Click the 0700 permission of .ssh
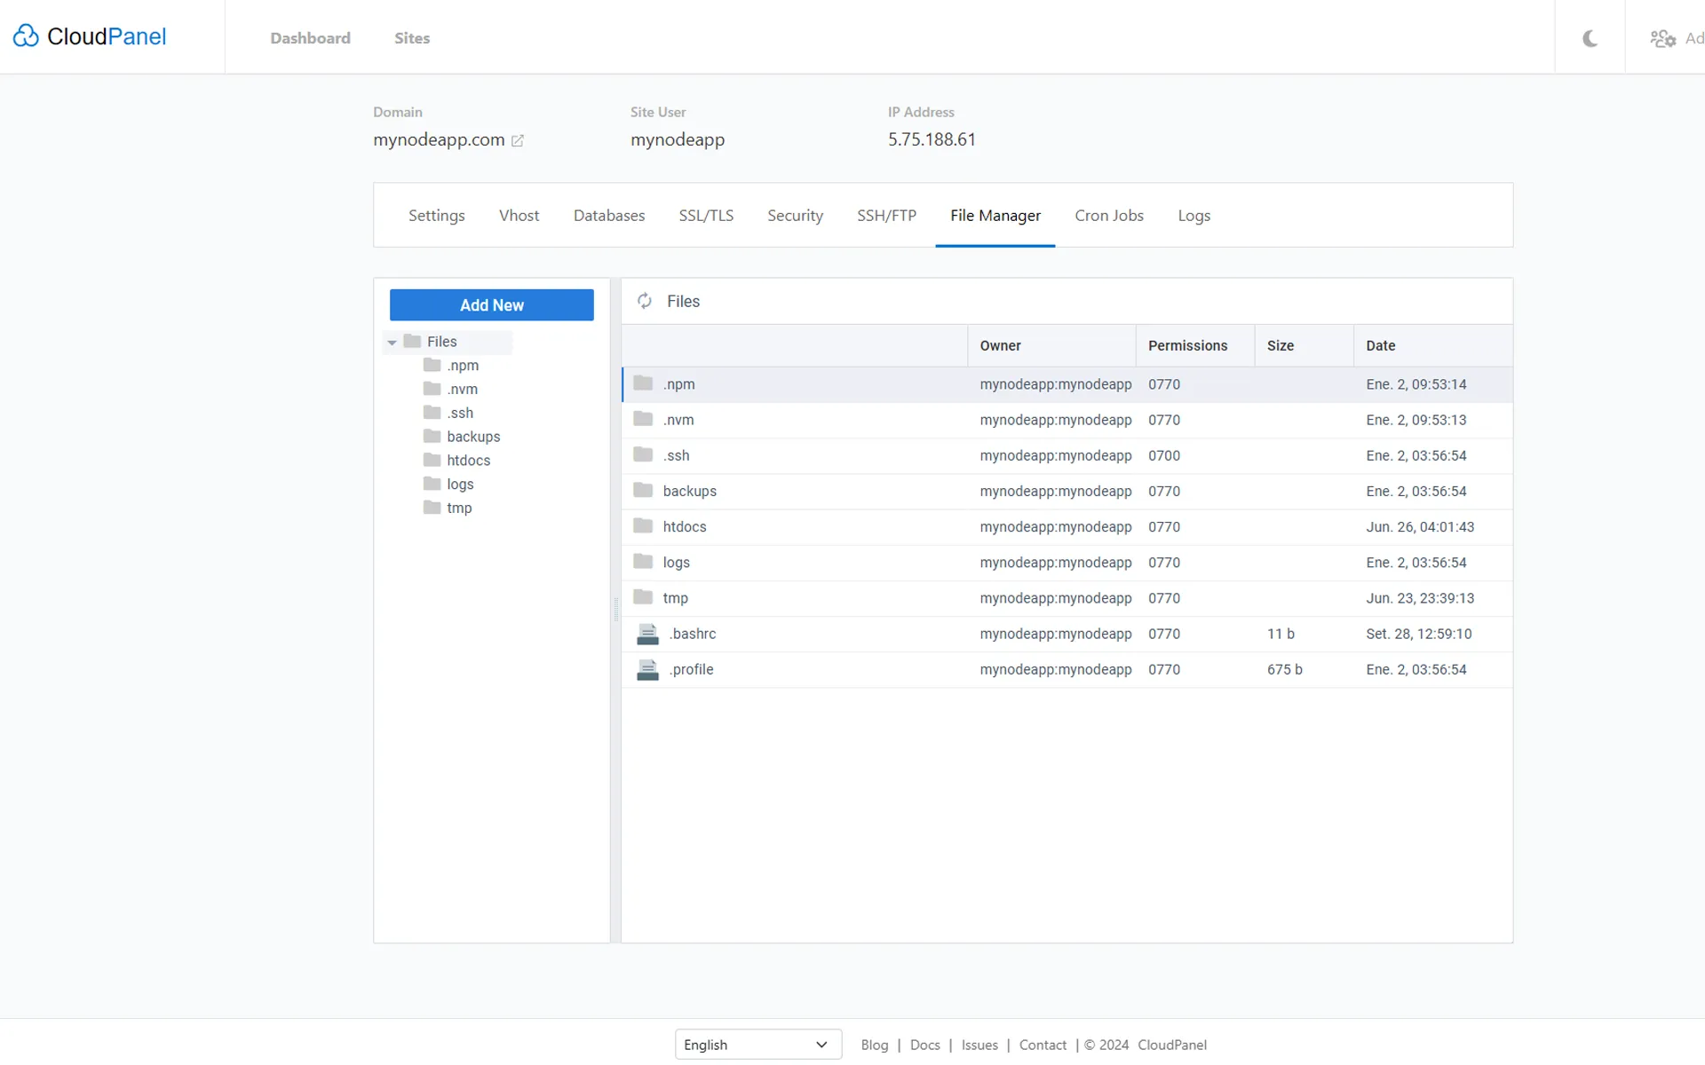The width and height of the screenshot is (1705, 1065). (1164, 455)
